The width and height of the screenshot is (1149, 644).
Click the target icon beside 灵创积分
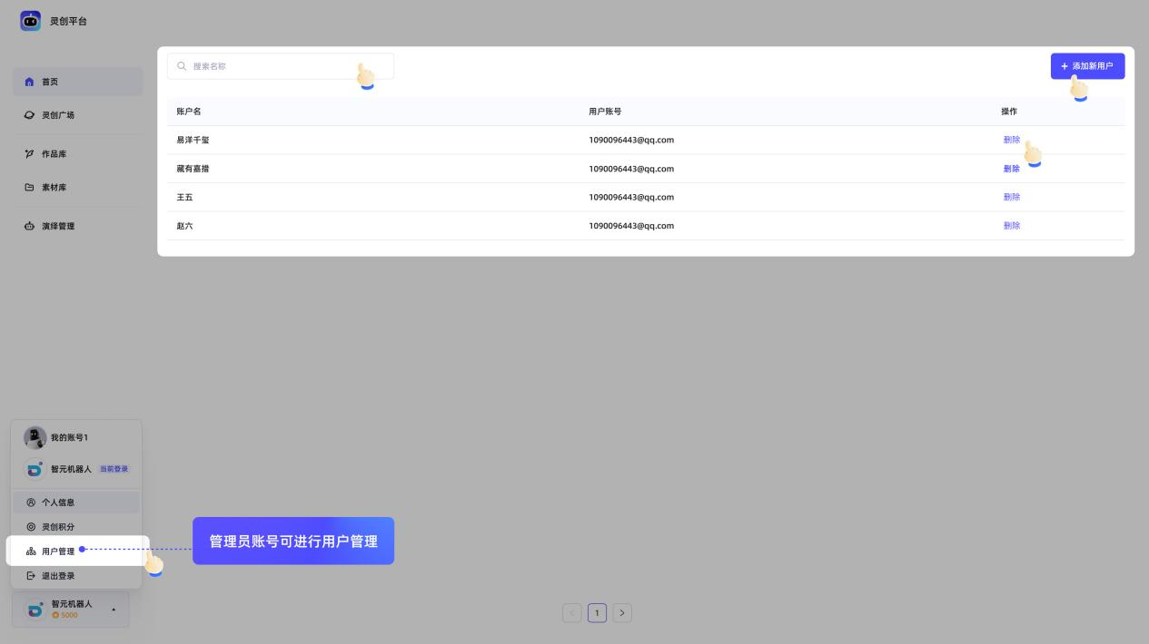33,527
